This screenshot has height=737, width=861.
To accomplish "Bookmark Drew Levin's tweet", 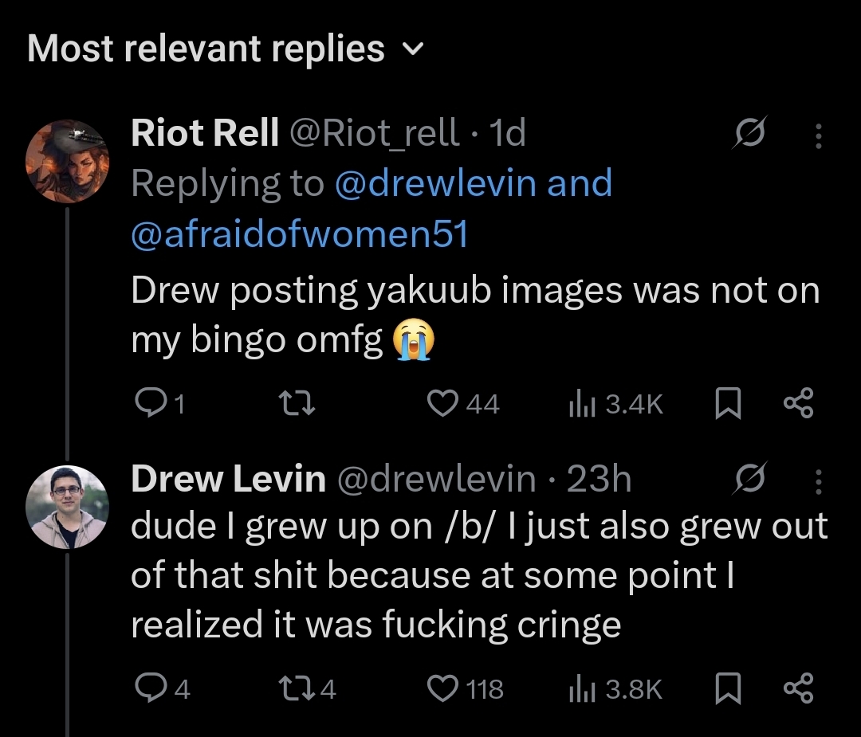I will [728, 688].
